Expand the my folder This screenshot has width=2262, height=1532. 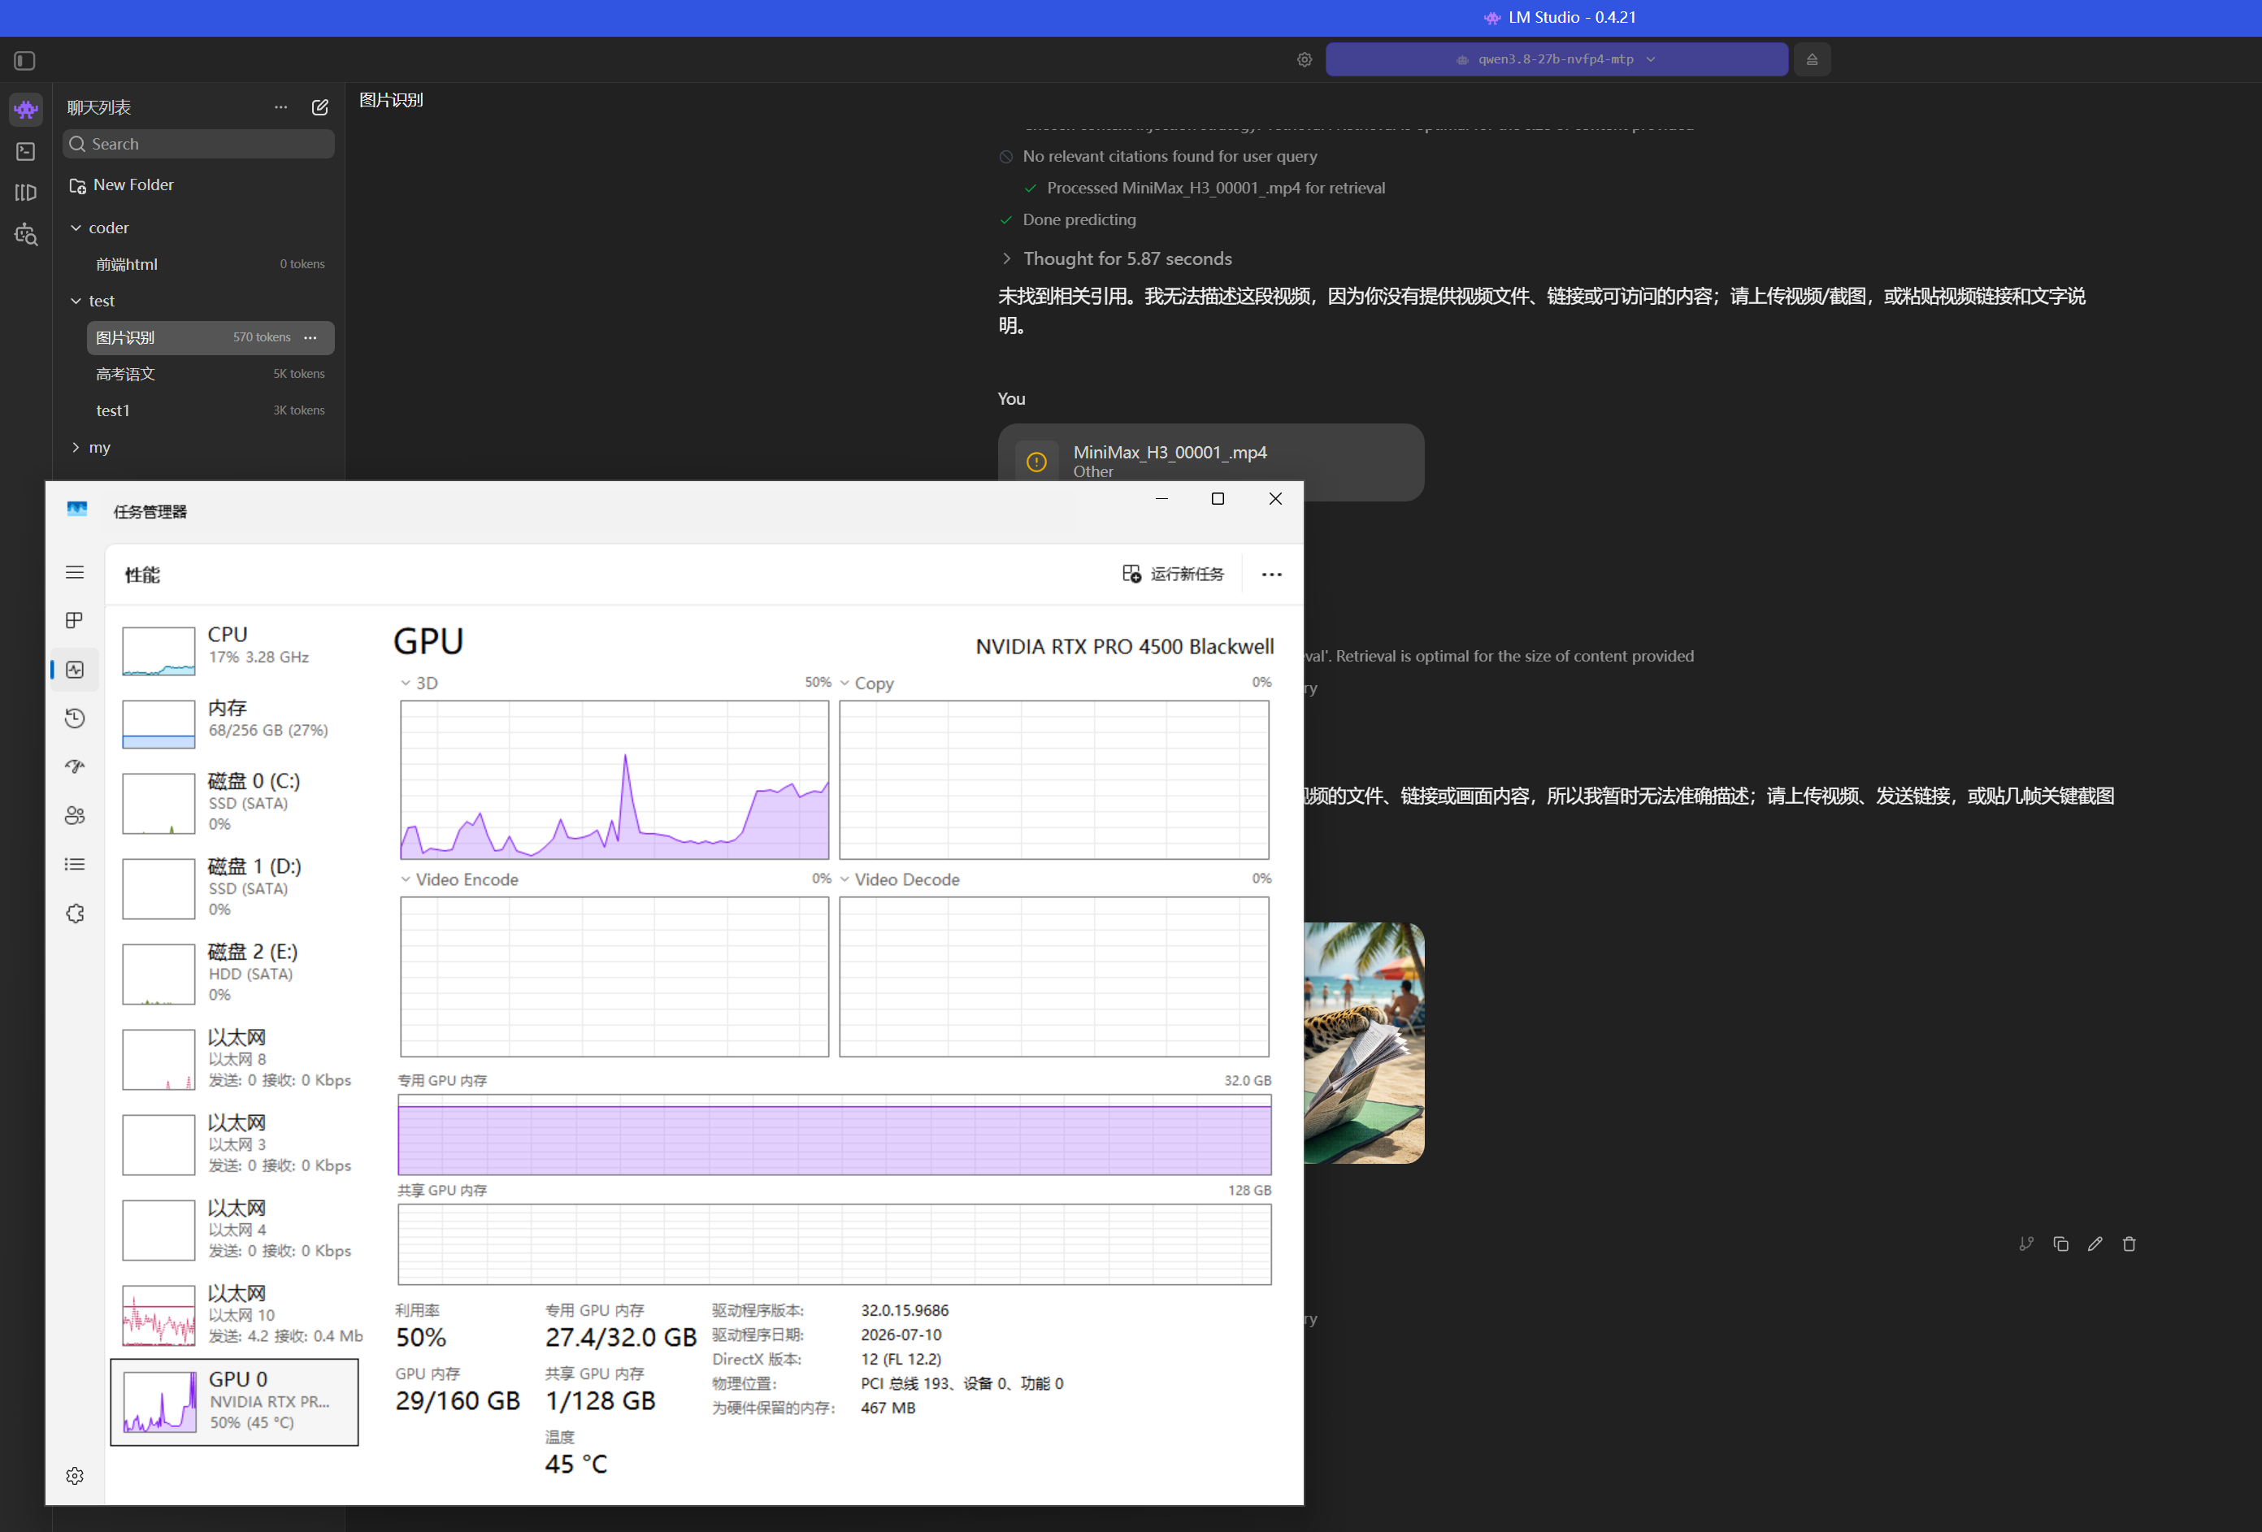tap(76, 447)
